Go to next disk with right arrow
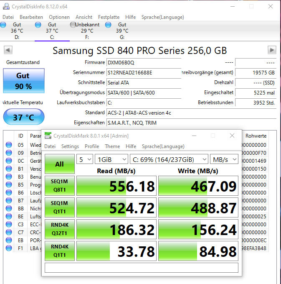Image resolution: width=281 pixels, height=284 pixels. point(272,50)
